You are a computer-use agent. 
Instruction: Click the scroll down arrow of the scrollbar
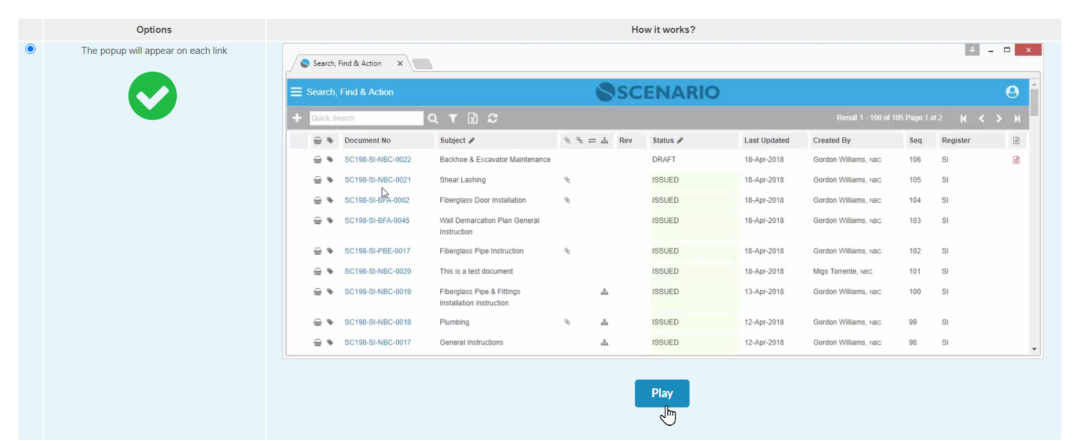coord(1034,349)
